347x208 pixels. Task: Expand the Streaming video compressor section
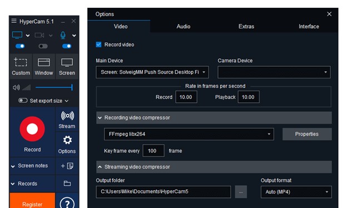tap(214, 167)
